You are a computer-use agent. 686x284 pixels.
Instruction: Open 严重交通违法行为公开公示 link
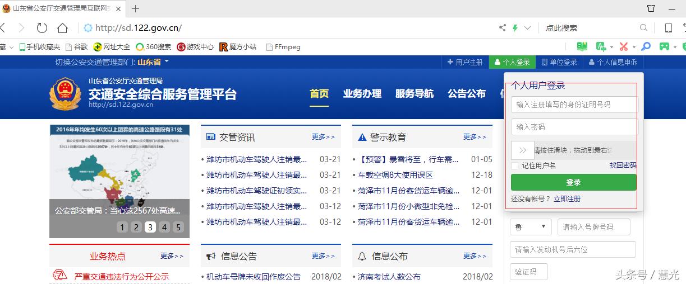122,277
